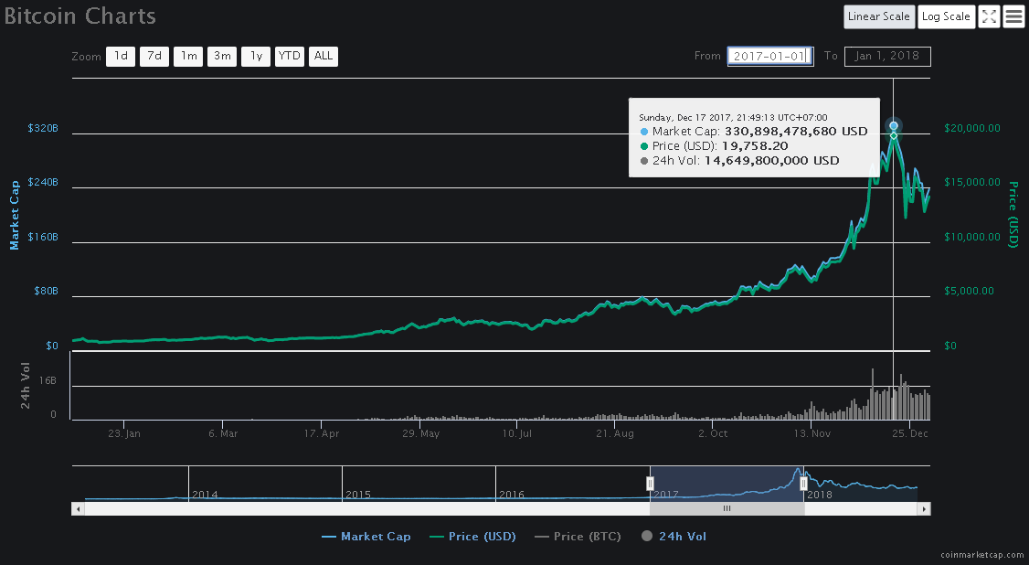
Task: Focus the From date input field
Action: point(770,56)
